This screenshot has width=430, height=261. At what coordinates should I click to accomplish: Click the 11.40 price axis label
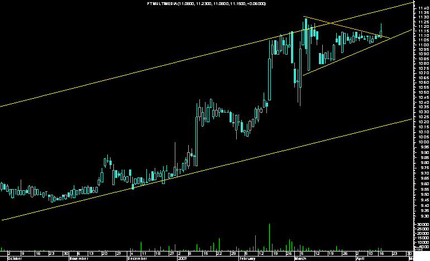click(423, 8)
